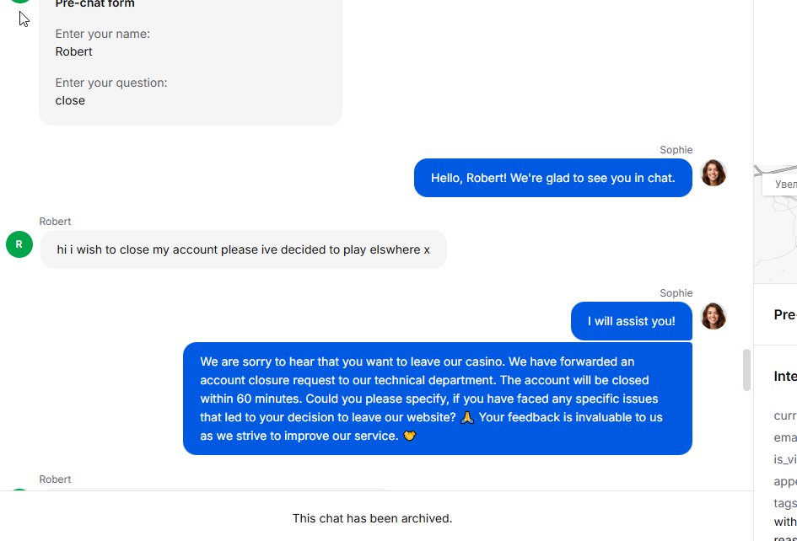Click the 'I will assist you!' message bubble

pos(631,321)
